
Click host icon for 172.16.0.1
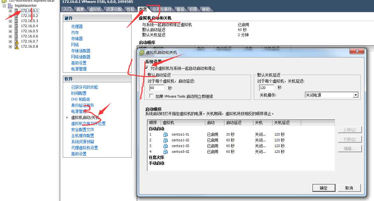click(x=16, y=11)
